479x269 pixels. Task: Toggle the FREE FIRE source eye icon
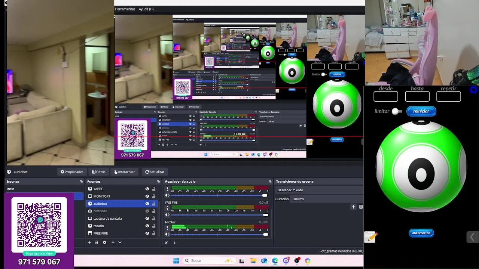click(147, 233)
